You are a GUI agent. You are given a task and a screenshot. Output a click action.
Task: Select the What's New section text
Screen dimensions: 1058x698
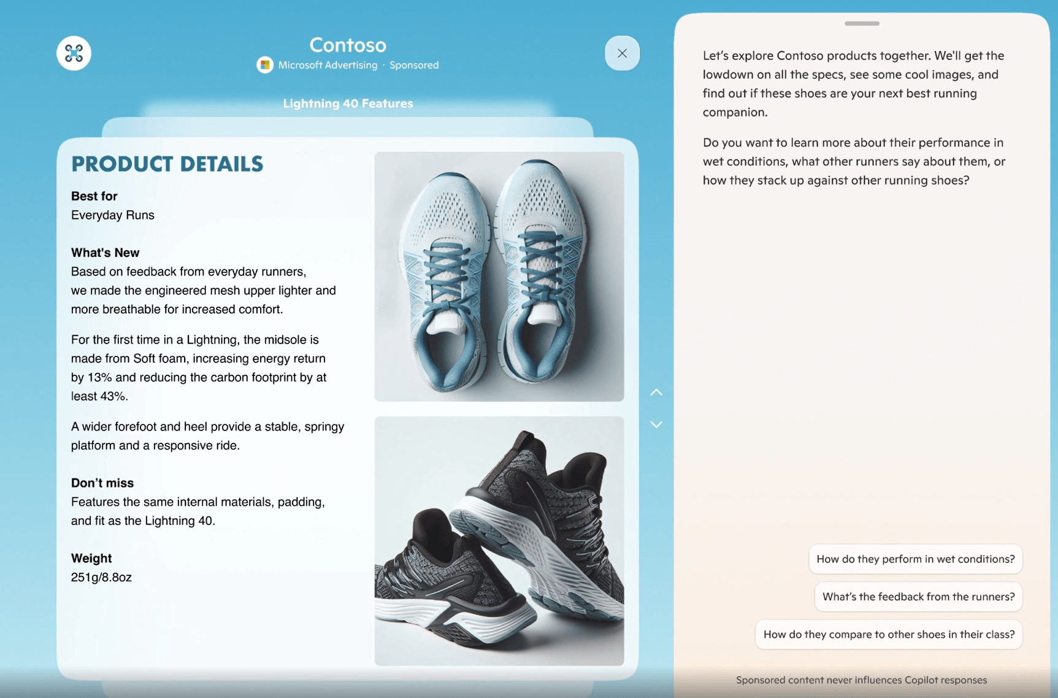coord(105,252)
